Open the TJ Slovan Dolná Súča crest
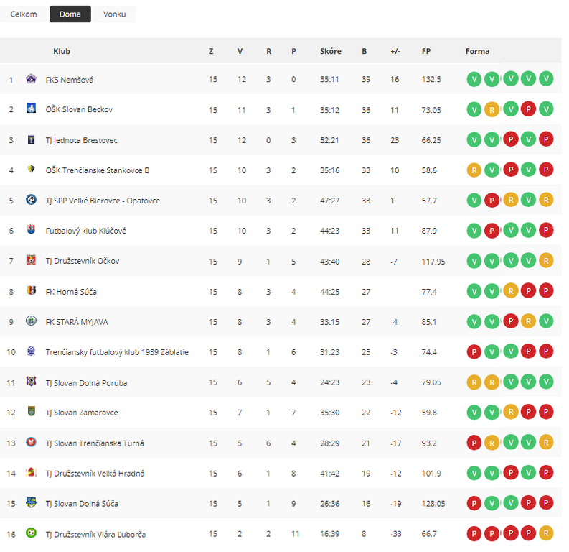Viewport: 569px width, 552px height. coord(31,502)
